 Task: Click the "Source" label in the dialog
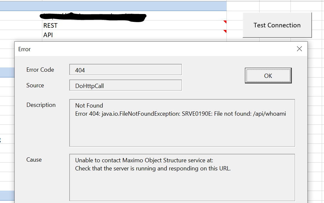35,85
